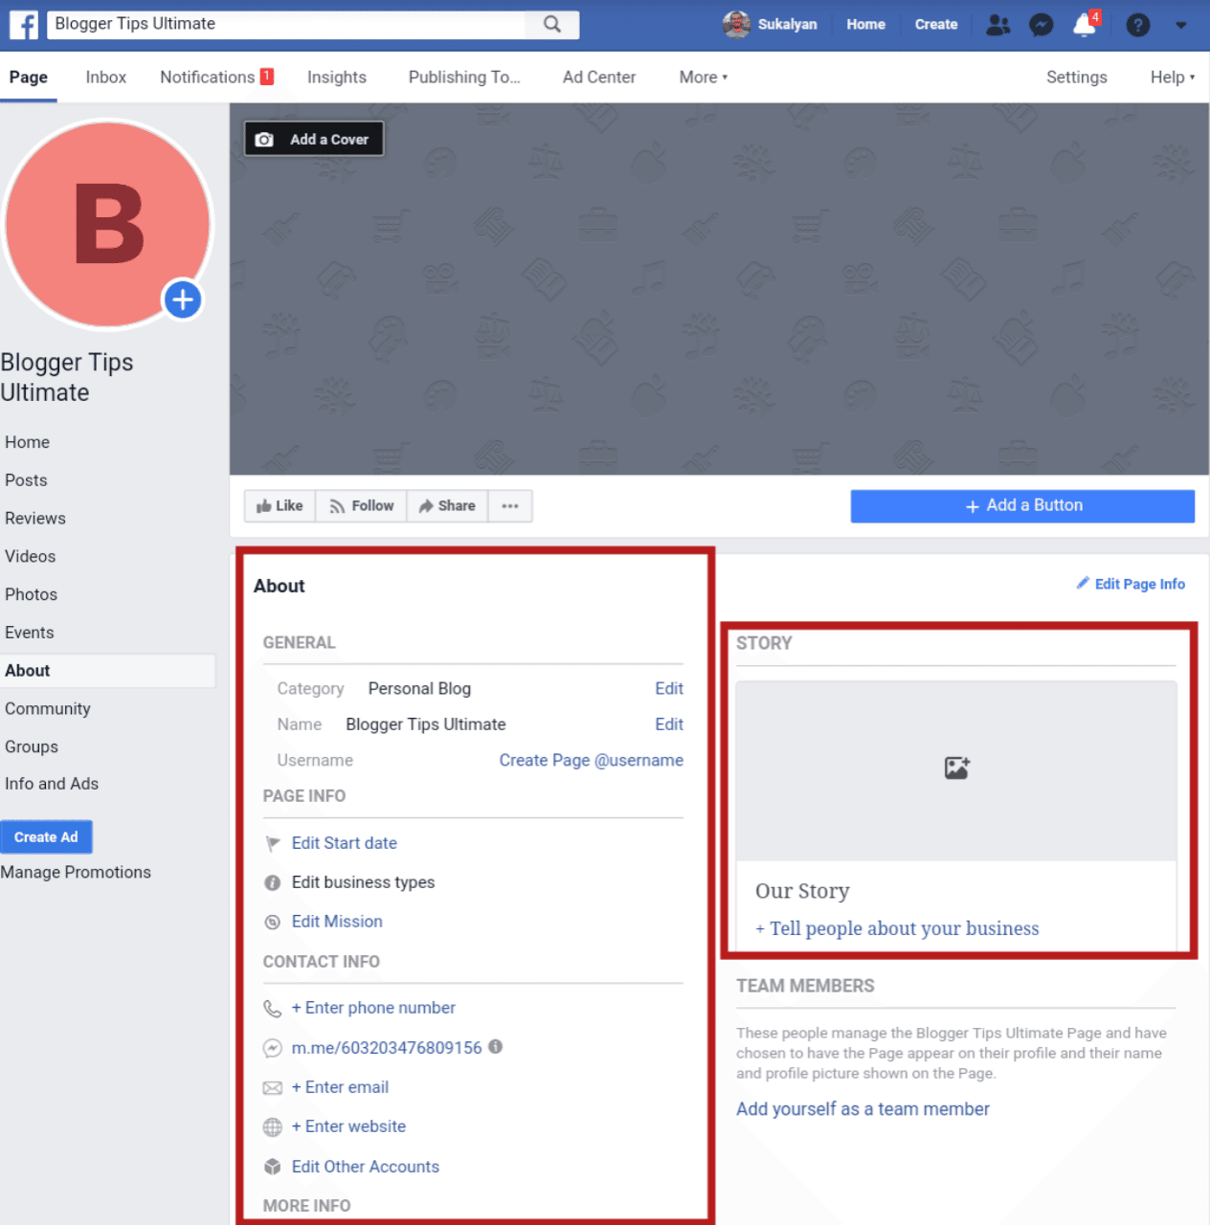Expand the Help dropdown menu

point(1173,78)
